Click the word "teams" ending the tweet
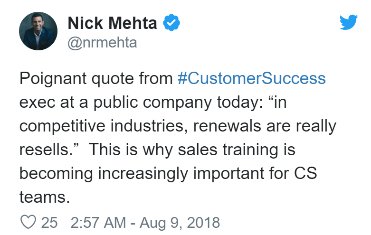Viewport: 371px width, 235px height. click(41, 197)
